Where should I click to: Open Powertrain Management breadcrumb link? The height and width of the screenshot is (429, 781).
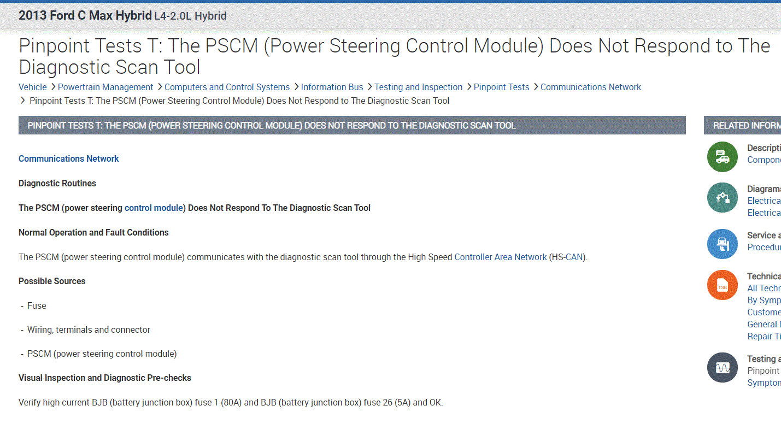[x=105, y=87]
